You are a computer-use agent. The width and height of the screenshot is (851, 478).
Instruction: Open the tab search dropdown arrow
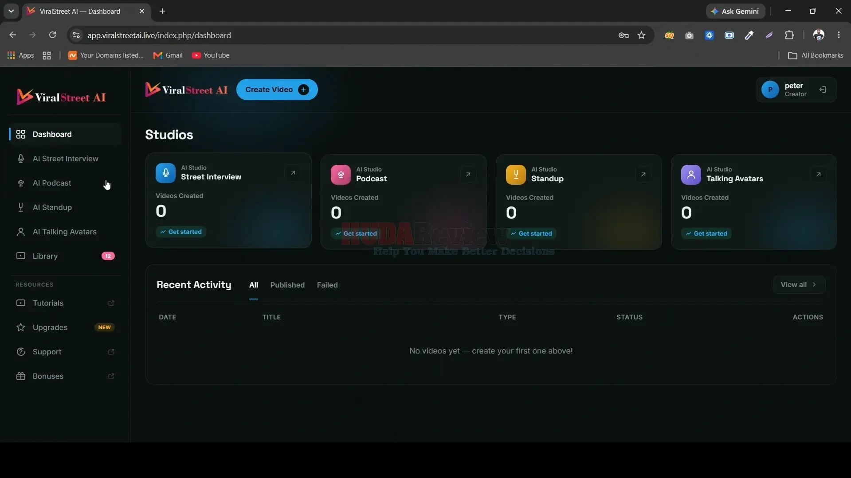(11, 11)
